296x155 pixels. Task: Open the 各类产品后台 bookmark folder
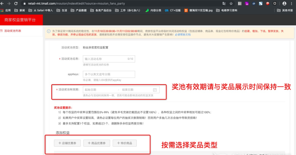(101, 10)
